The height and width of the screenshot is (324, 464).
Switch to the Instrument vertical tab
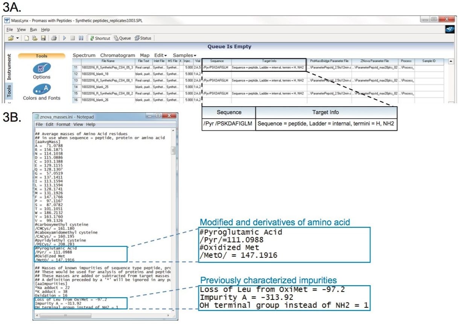pos(9,67)
